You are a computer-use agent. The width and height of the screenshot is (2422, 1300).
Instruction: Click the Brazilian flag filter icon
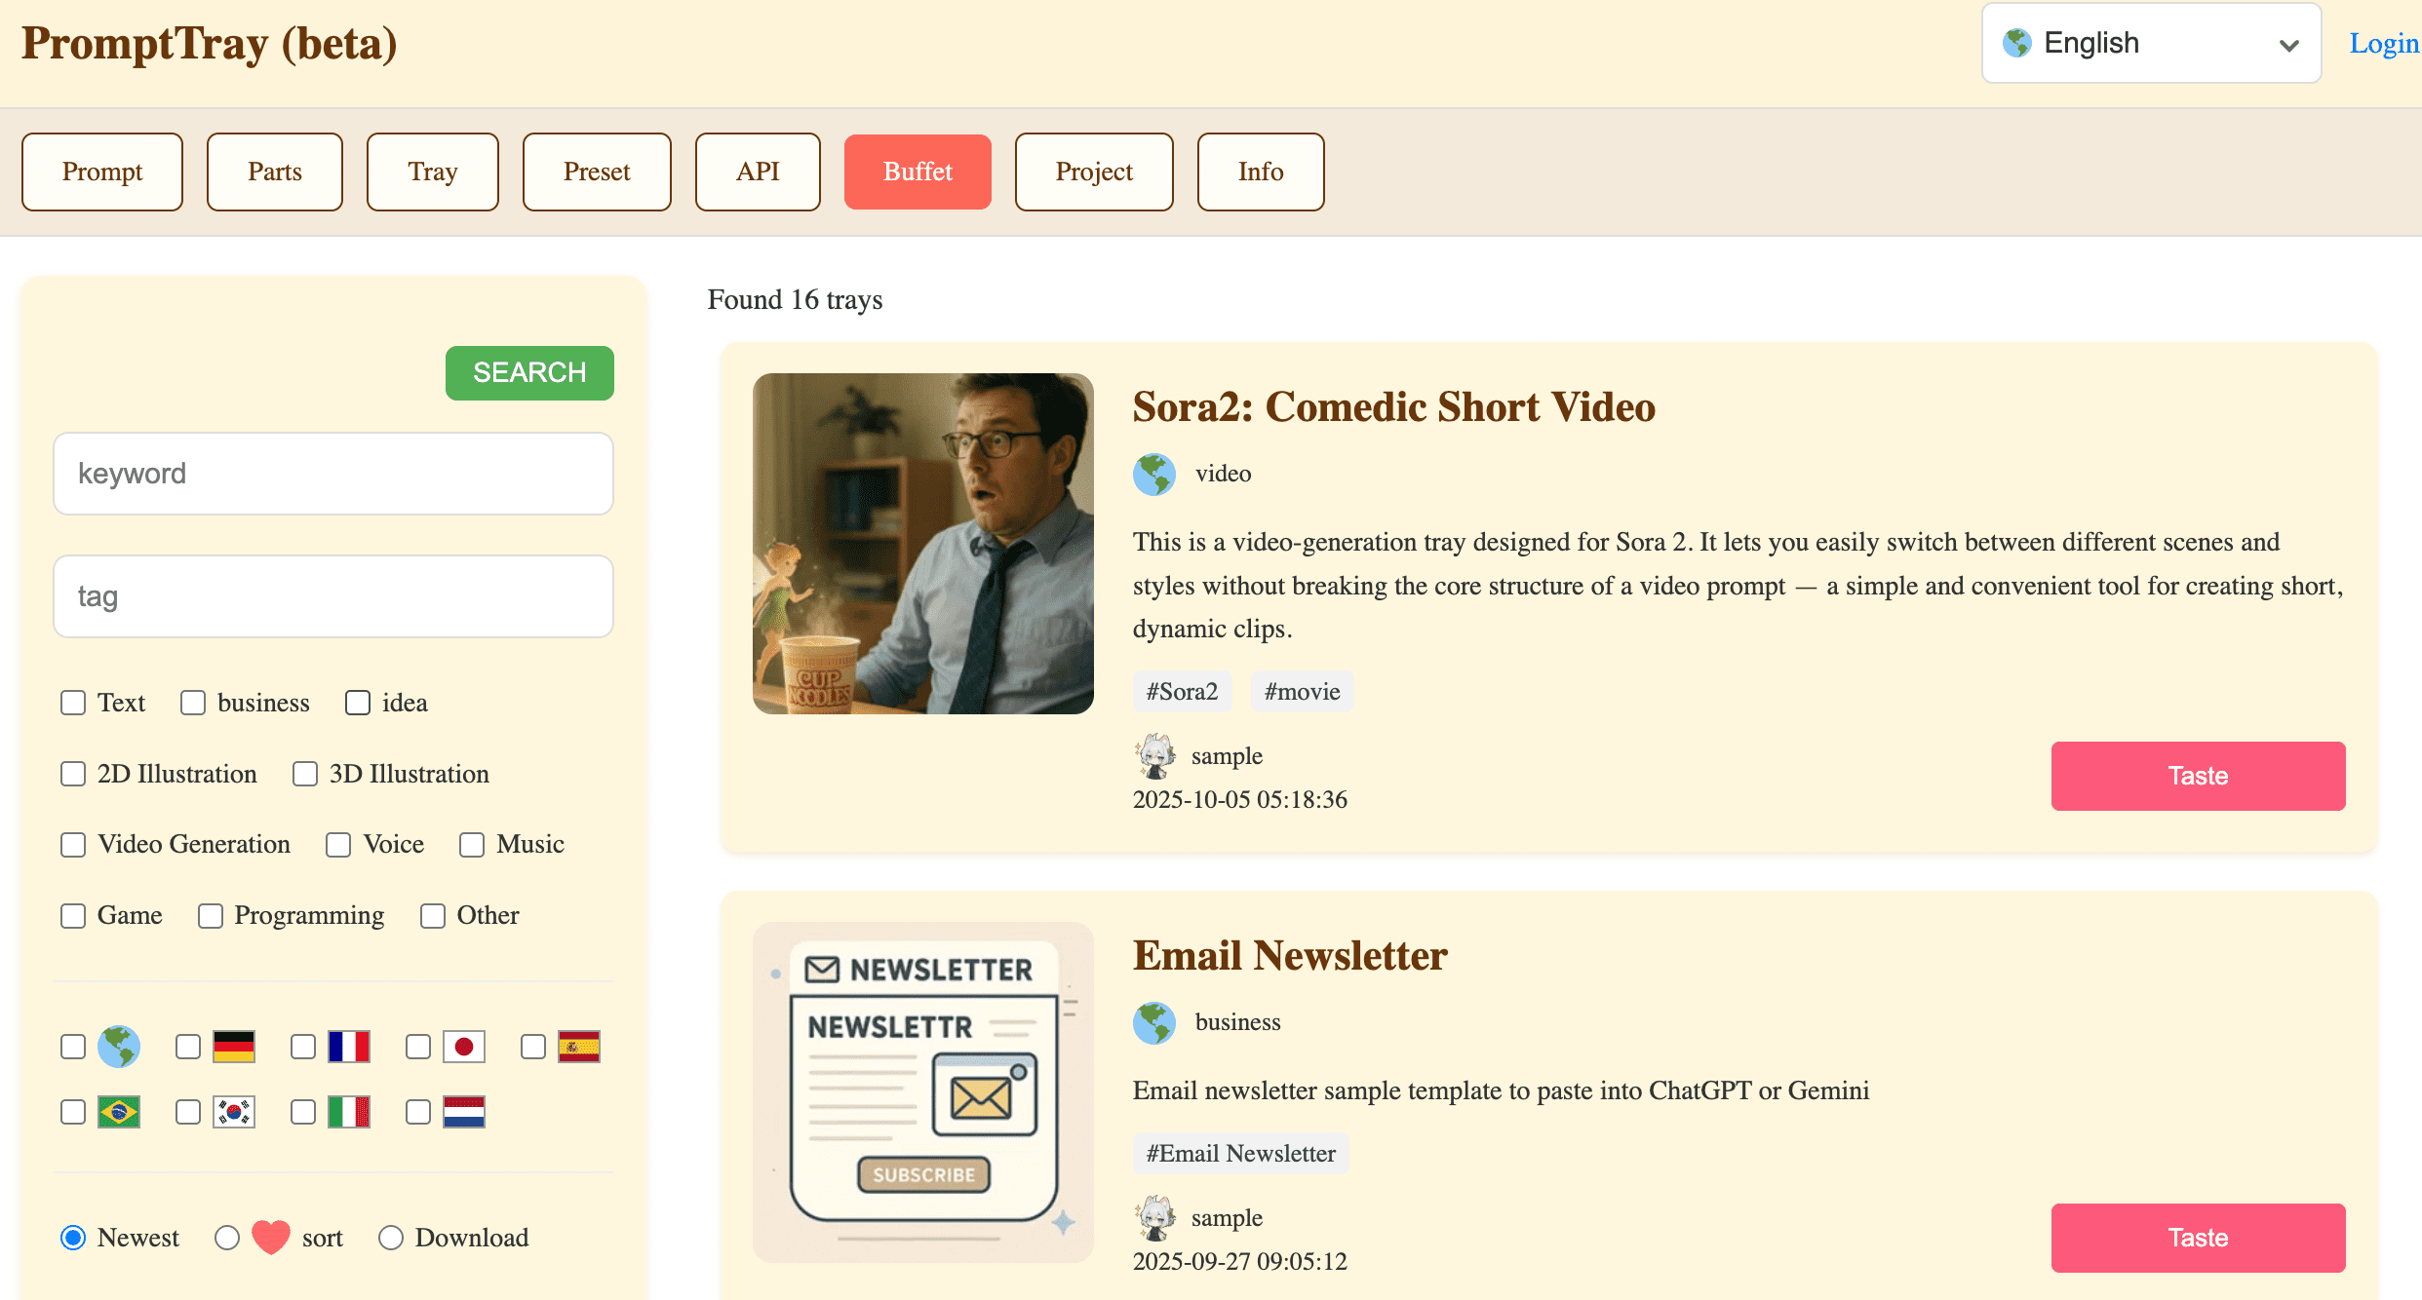click(x=118, y=1112)
